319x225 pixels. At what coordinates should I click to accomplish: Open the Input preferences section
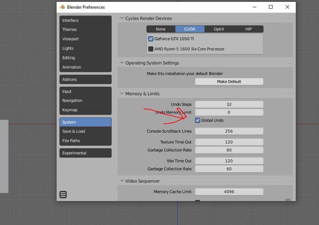86,91
